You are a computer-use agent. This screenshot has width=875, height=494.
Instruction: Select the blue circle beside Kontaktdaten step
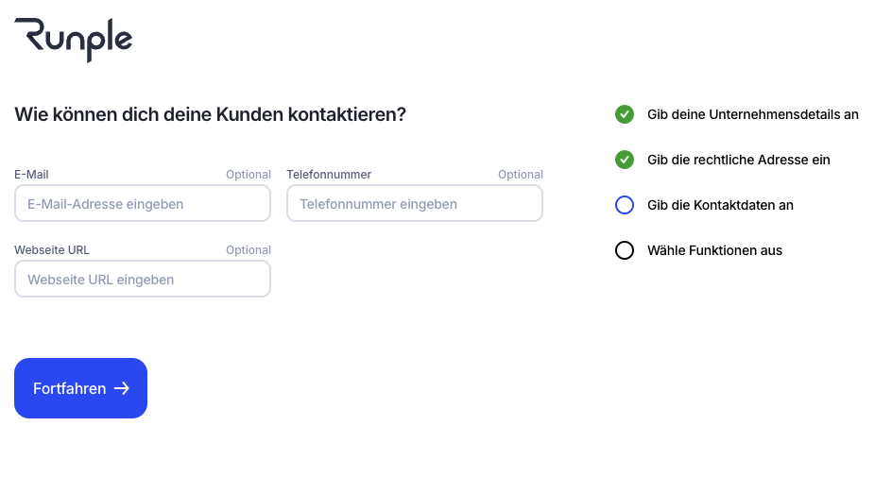click(x=625, y=205)
